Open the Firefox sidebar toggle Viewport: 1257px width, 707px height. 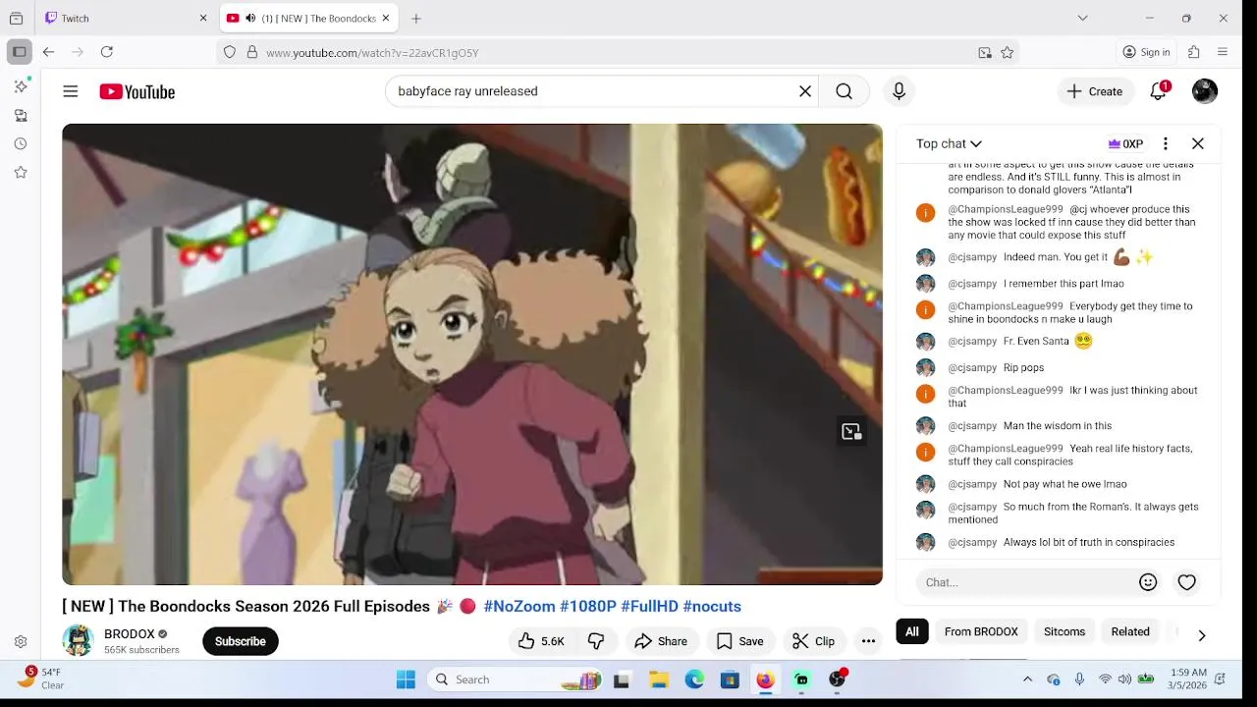19,52
